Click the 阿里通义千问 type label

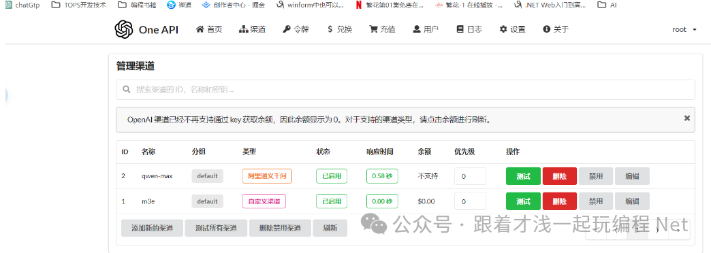coord(267,176)
